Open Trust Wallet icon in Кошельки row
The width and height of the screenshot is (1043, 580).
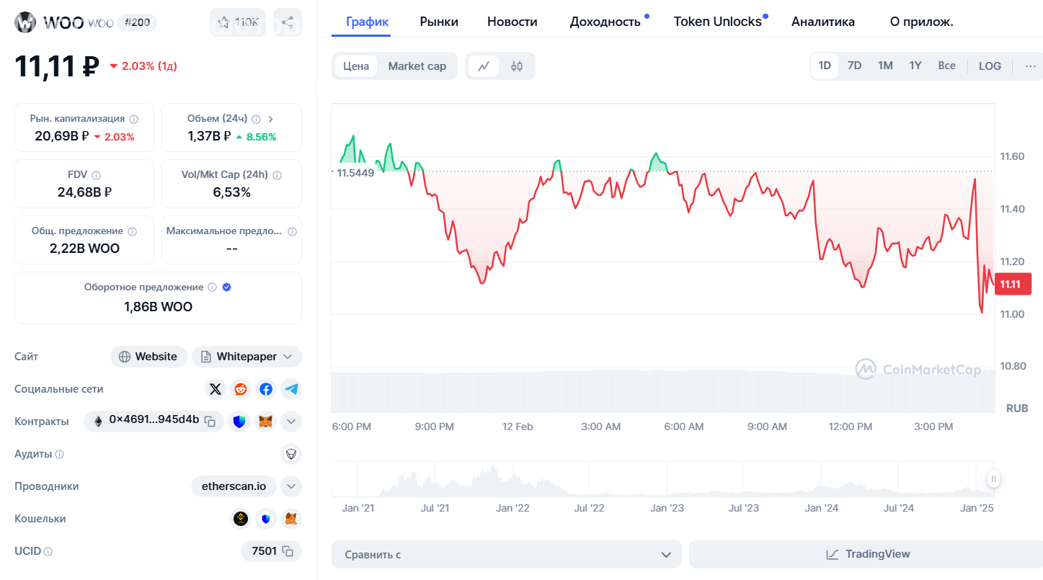266,519
